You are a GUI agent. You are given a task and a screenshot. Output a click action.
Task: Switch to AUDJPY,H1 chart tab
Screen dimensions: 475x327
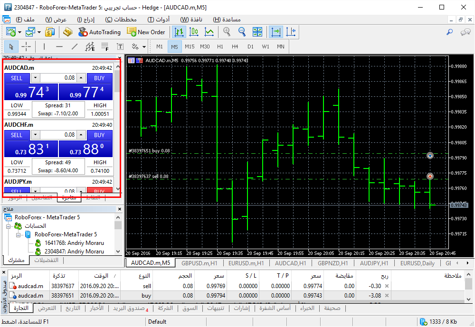374,263
